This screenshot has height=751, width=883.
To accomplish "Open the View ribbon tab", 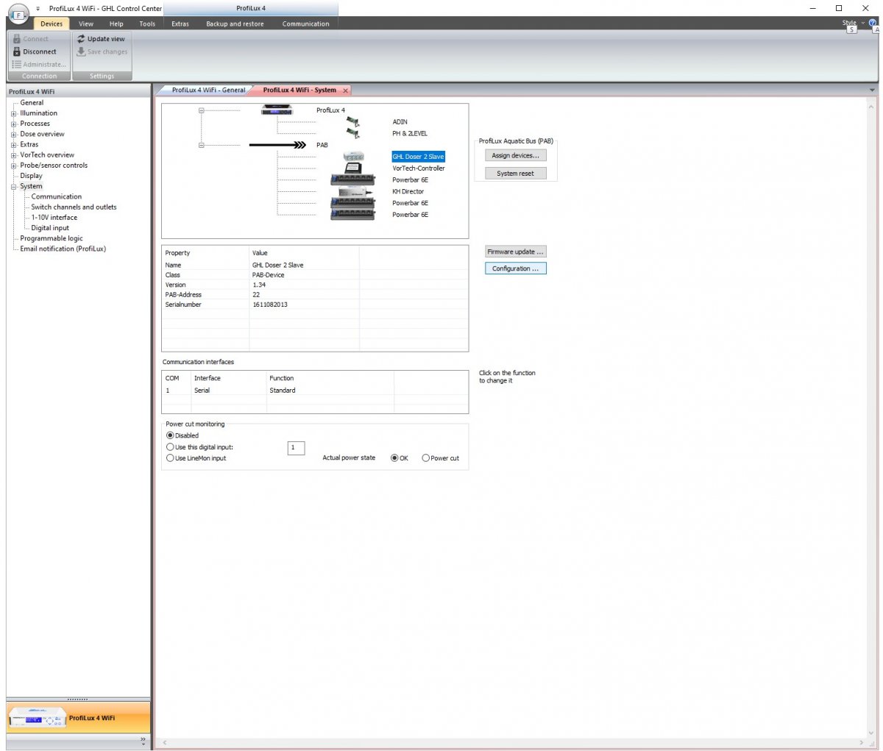I will pyautogui.click(x=86, y=24).
